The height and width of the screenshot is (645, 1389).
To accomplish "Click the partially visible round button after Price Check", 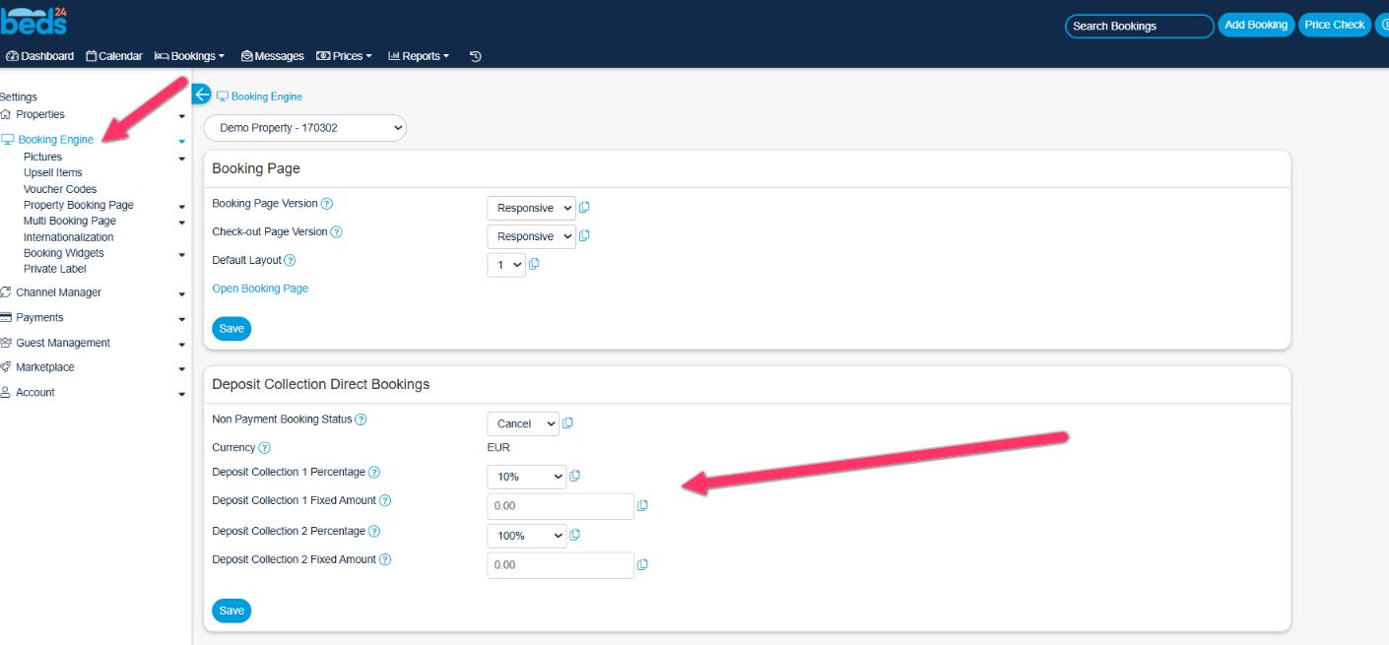I will tap(1382, 25).
